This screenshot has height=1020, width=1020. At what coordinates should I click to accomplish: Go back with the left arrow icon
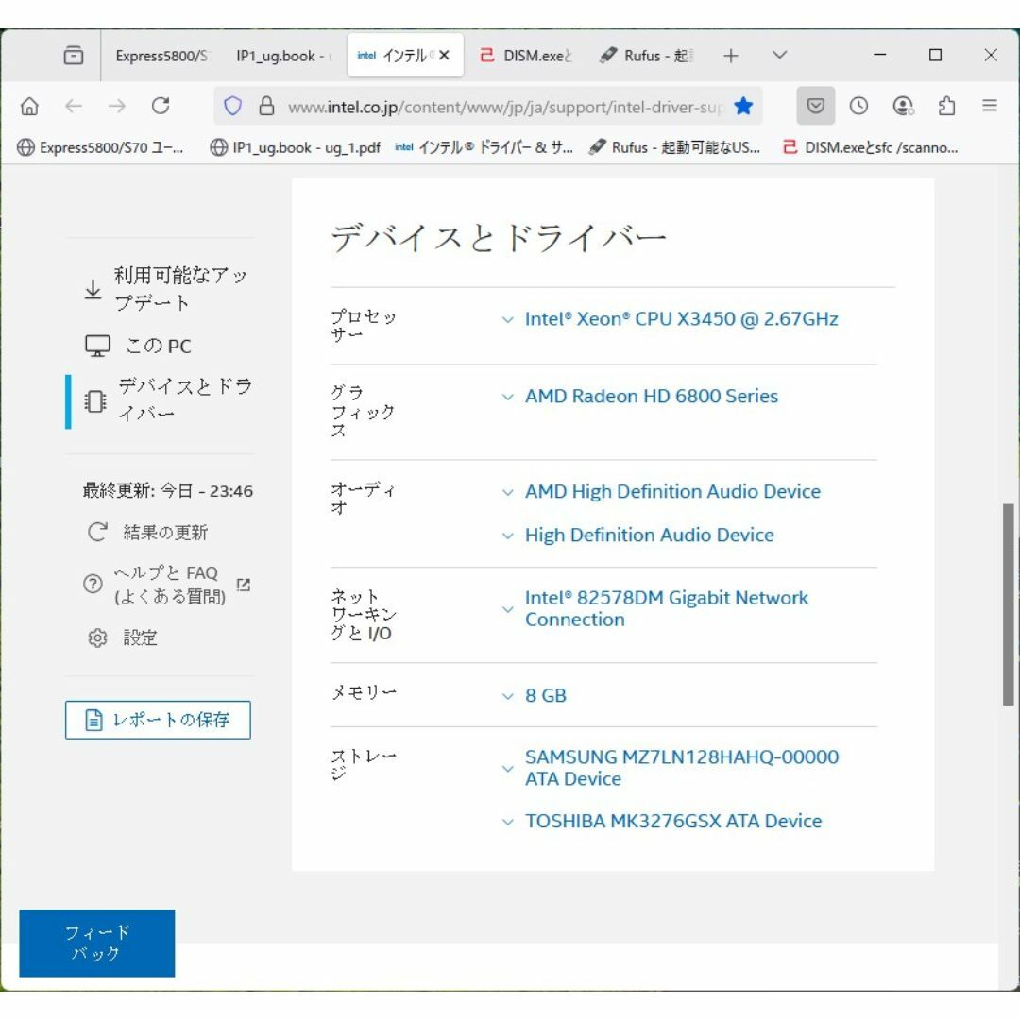(74, 106)
